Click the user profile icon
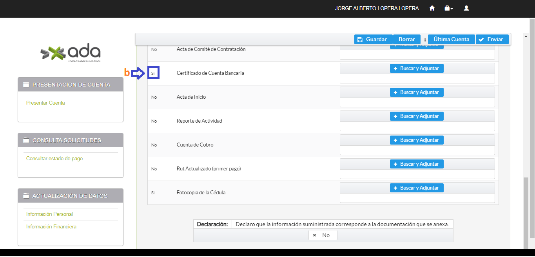Image resolution: width=535 pixels, height=257 pixels. (x=466, y=8)
